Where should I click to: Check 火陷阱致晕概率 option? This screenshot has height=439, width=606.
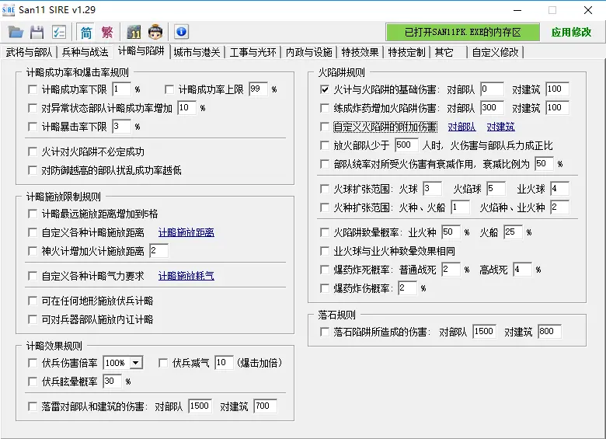pyautogui.click(x=325, y=232)
